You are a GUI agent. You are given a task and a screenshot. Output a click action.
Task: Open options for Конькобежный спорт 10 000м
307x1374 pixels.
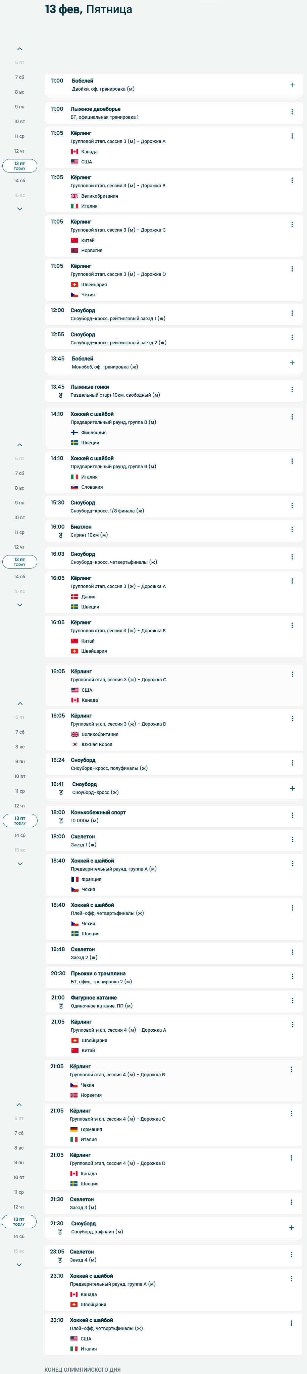click(292, 816)
